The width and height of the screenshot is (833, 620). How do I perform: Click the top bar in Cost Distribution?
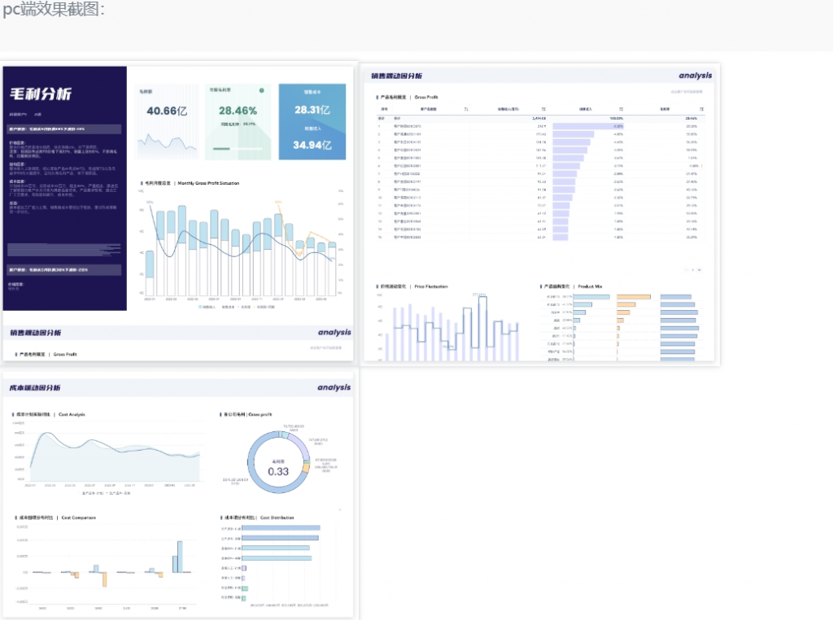tap(281, 528)
